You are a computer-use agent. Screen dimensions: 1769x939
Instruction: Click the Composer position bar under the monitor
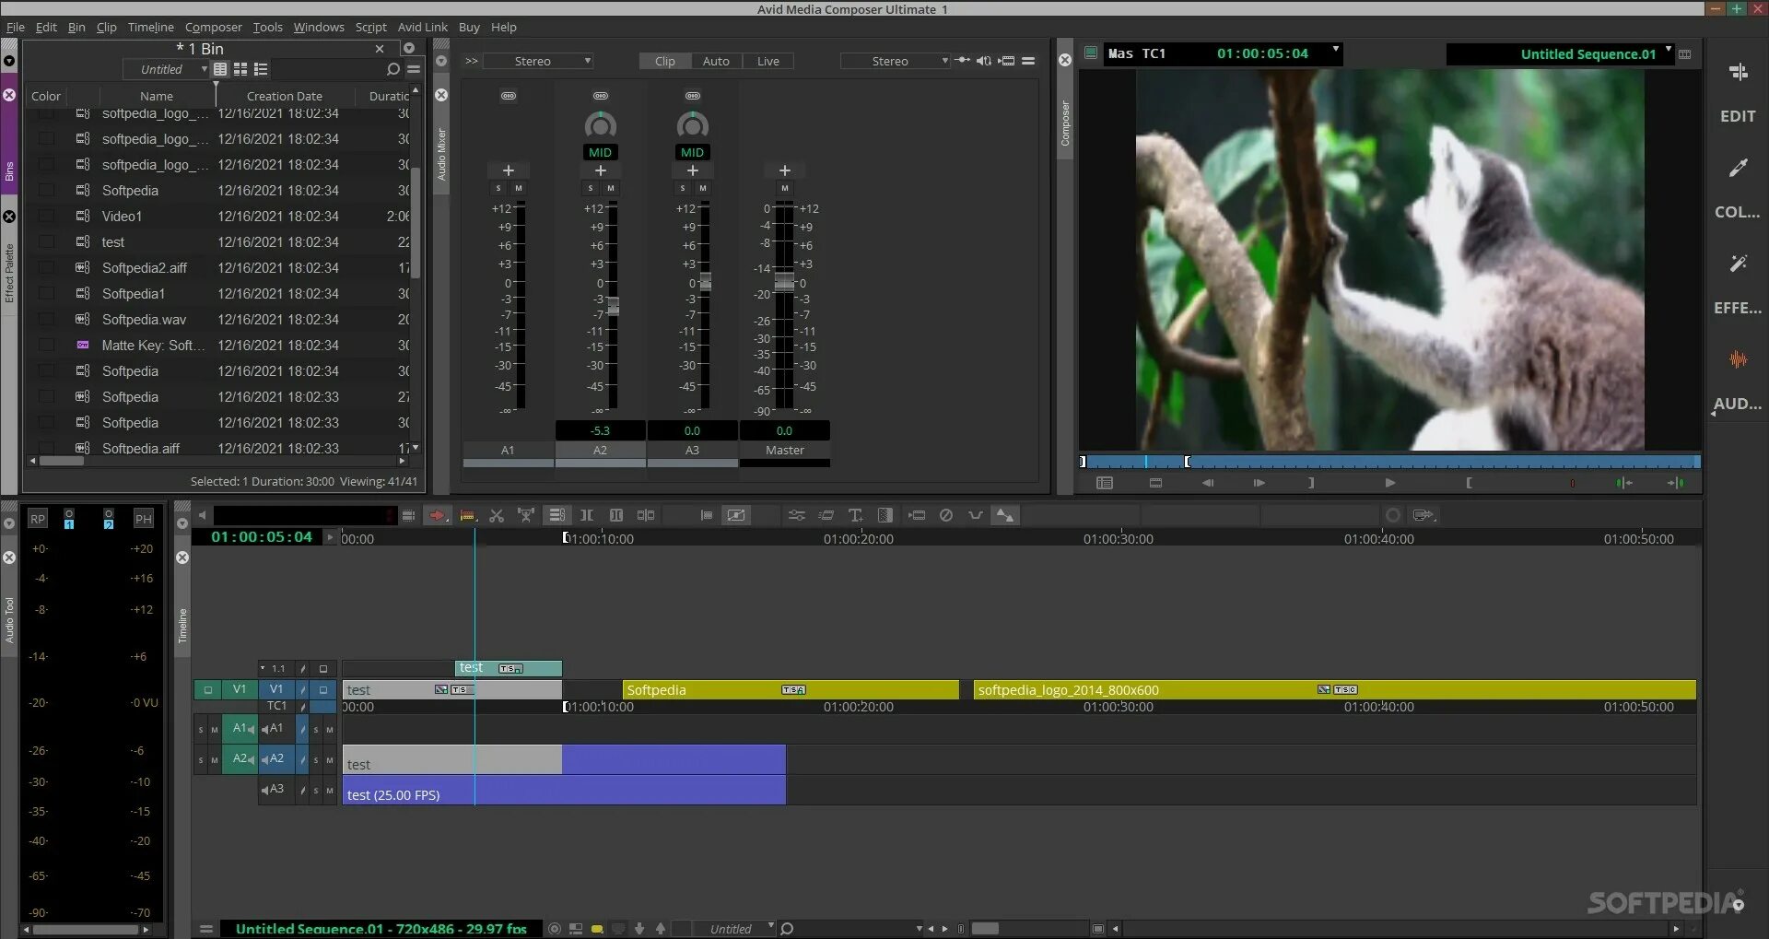tap(1390, 461)
